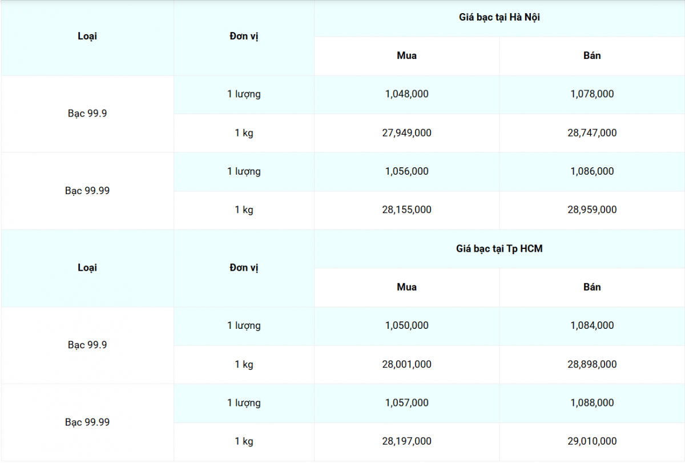Click the 1,084,000 Tp HCM sell price

tap(592, 325)
